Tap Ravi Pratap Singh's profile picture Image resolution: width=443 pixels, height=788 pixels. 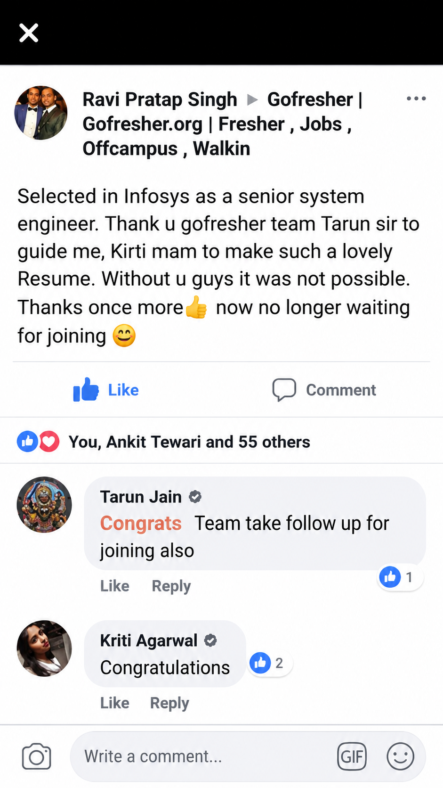point(41,113)
